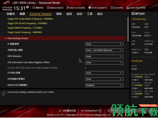The image size is (158, 118).
Task: Click the Search(F9) label
Action: click(x=118, y=8)
